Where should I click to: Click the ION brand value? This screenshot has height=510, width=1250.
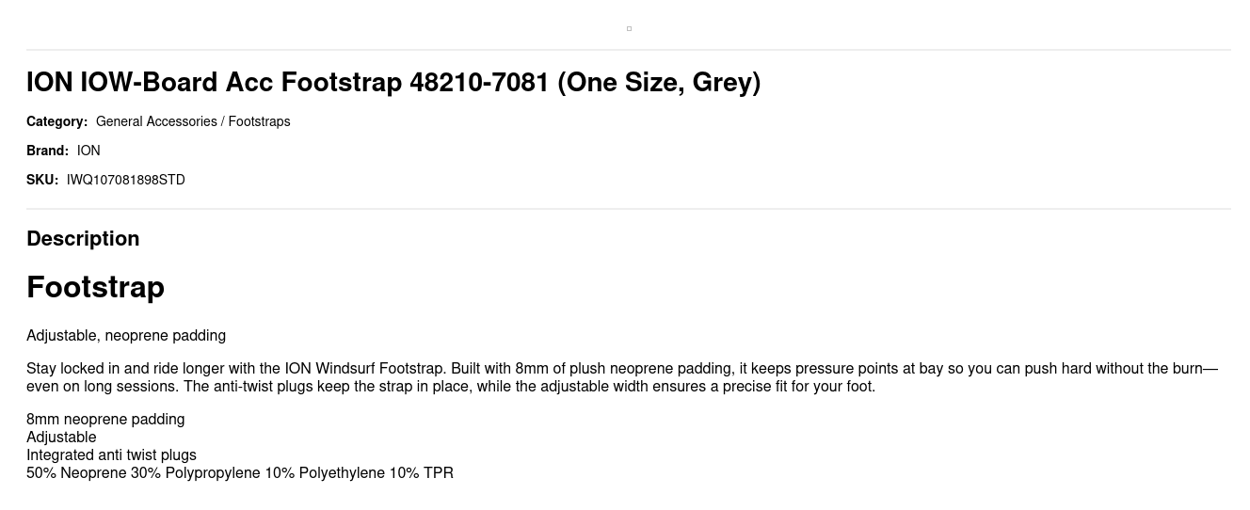coord(88,151)
